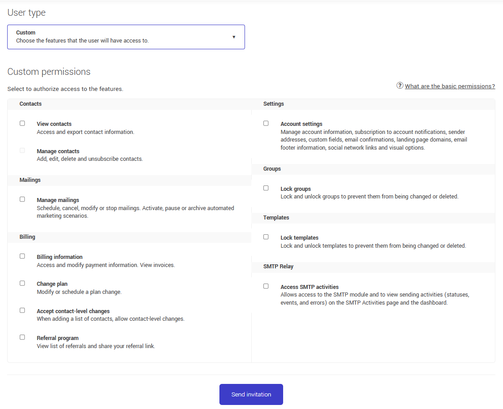
Task: Check the Account settings permission
Action: coord(266,123)
